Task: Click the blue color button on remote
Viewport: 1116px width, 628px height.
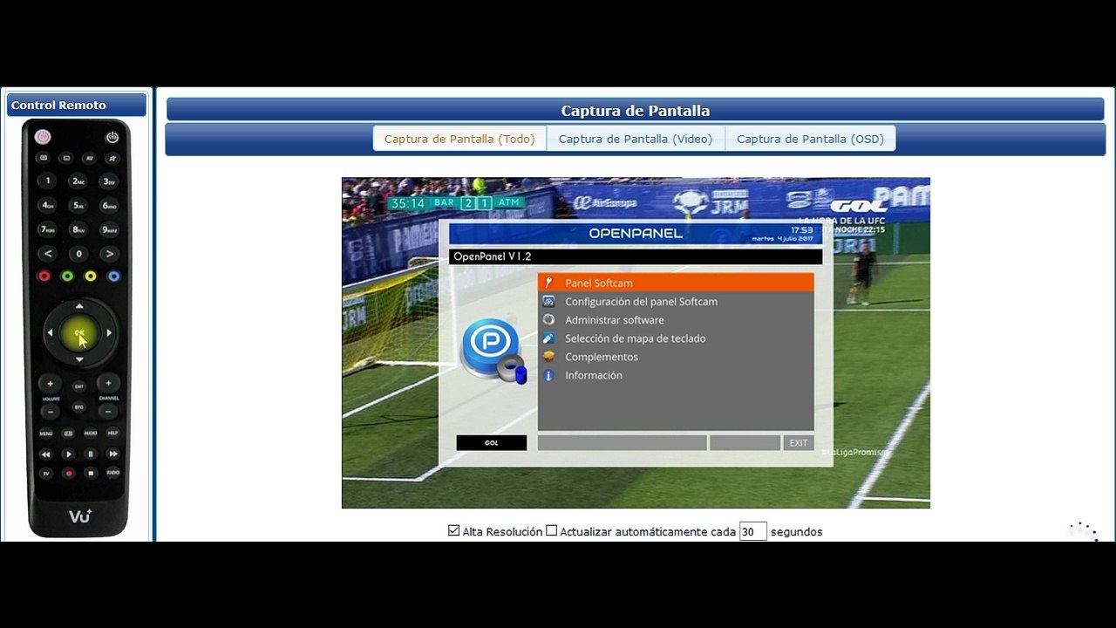Action: click(x=113, y=276)
